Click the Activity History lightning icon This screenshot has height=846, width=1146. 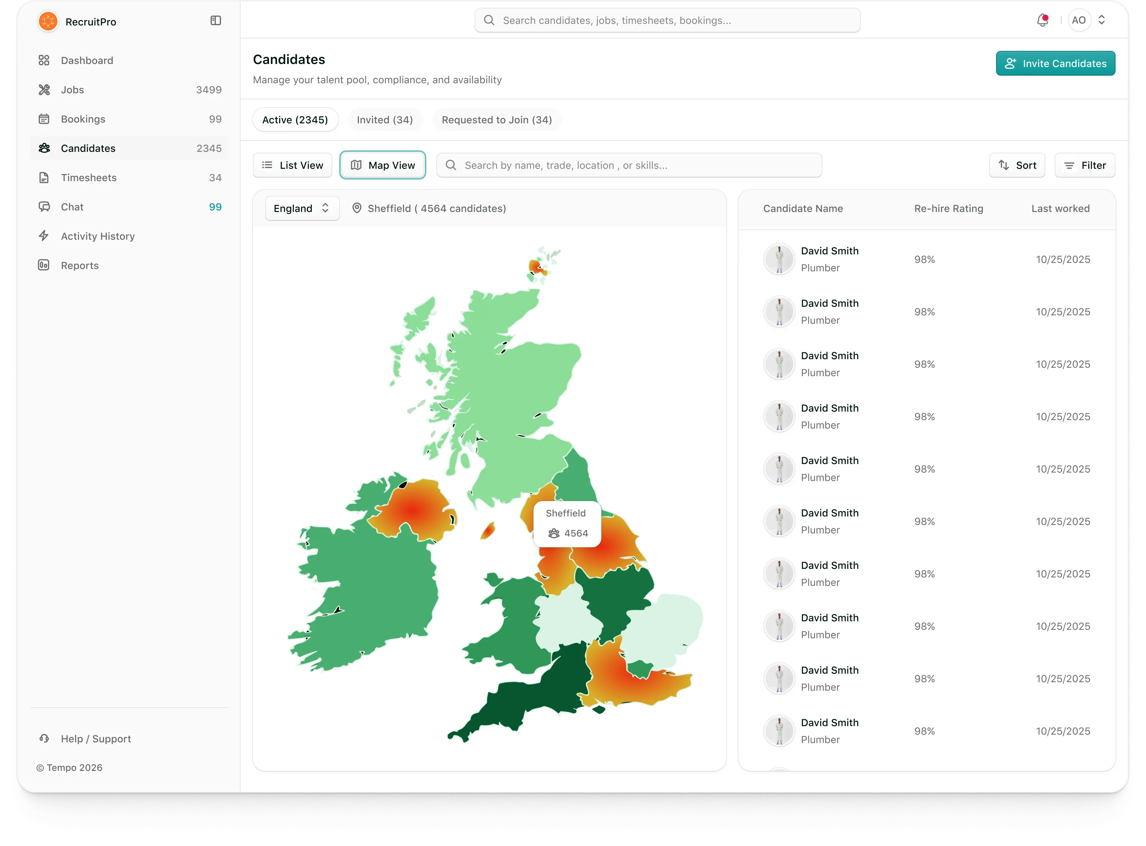[44, 236]
